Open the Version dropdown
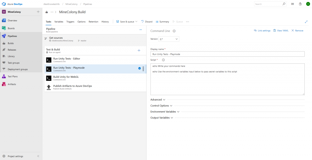This screenshot has height=160, width=312. coord(169,39)
